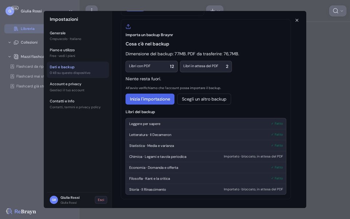Select Statistica · Media e varianza row
The image size is (350, 219).
(x=206, y=146)
